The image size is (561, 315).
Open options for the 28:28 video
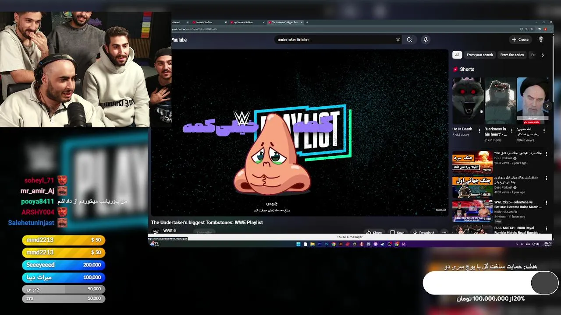point(546,154)
